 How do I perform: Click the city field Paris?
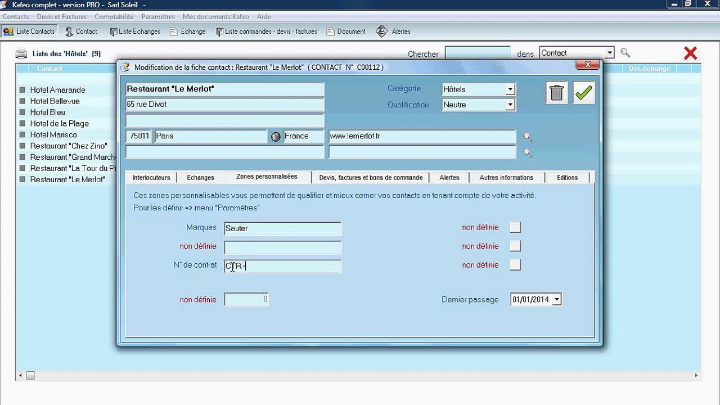[210, 136]
